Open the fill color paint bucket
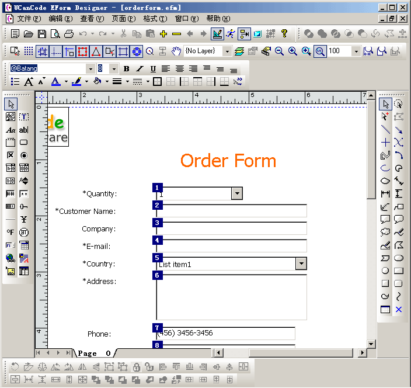This screenshot has width=411, height=388. 97,81
